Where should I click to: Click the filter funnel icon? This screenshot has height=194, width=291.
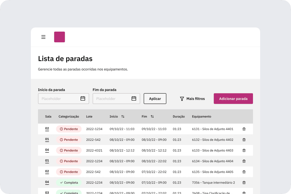tap(182, 99)
